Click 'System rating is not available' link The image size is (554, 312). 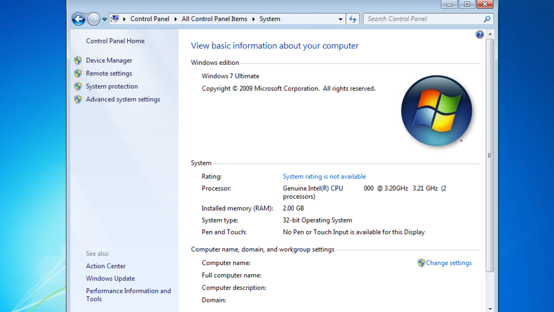[x=324, y=176]
